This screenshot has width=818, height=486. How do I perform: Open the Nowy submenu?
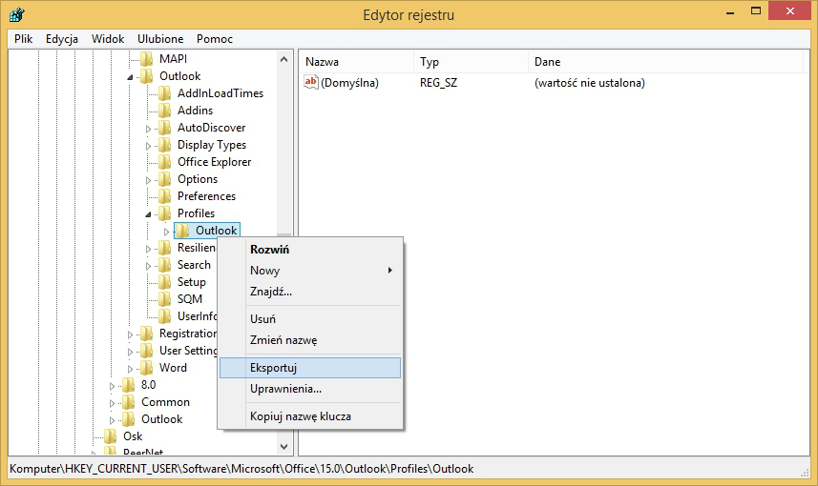(310, 271)
